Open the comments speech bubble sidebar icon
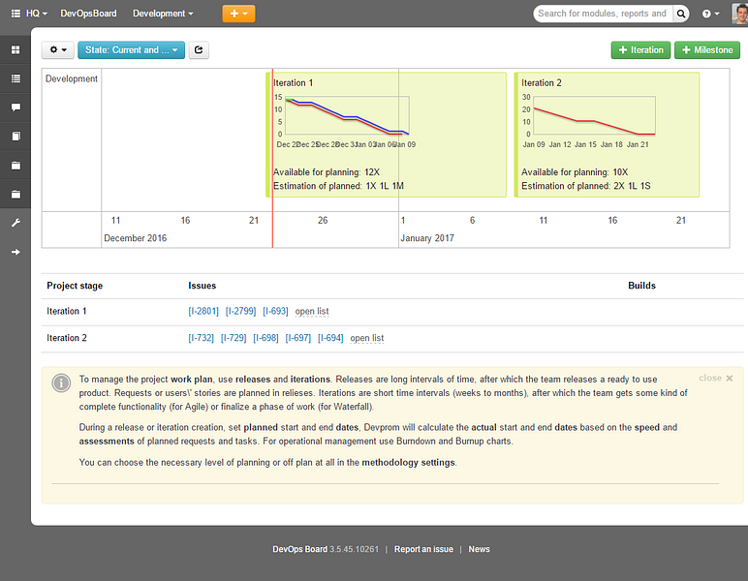This screenshot has width=748, height=581. coord(16,107)
